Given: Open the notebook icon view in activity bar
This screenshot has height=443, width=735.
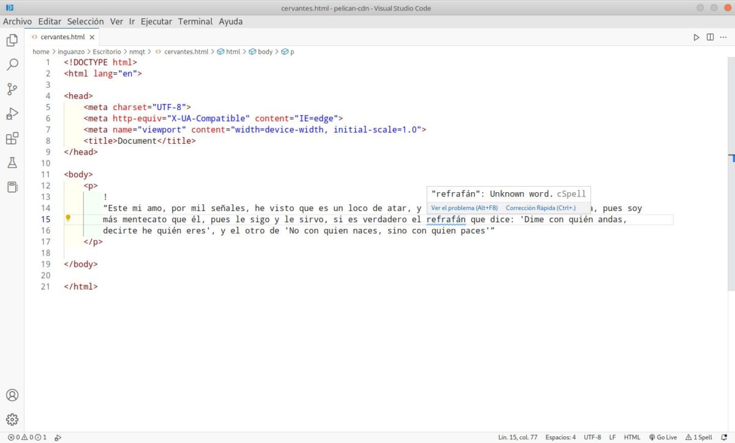Looking at the screenshot, I should click(12, 187).
